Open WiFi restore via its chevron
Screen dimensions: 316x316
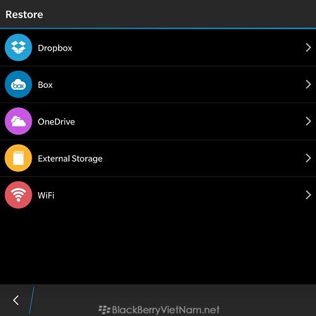(x=308, y=195)
